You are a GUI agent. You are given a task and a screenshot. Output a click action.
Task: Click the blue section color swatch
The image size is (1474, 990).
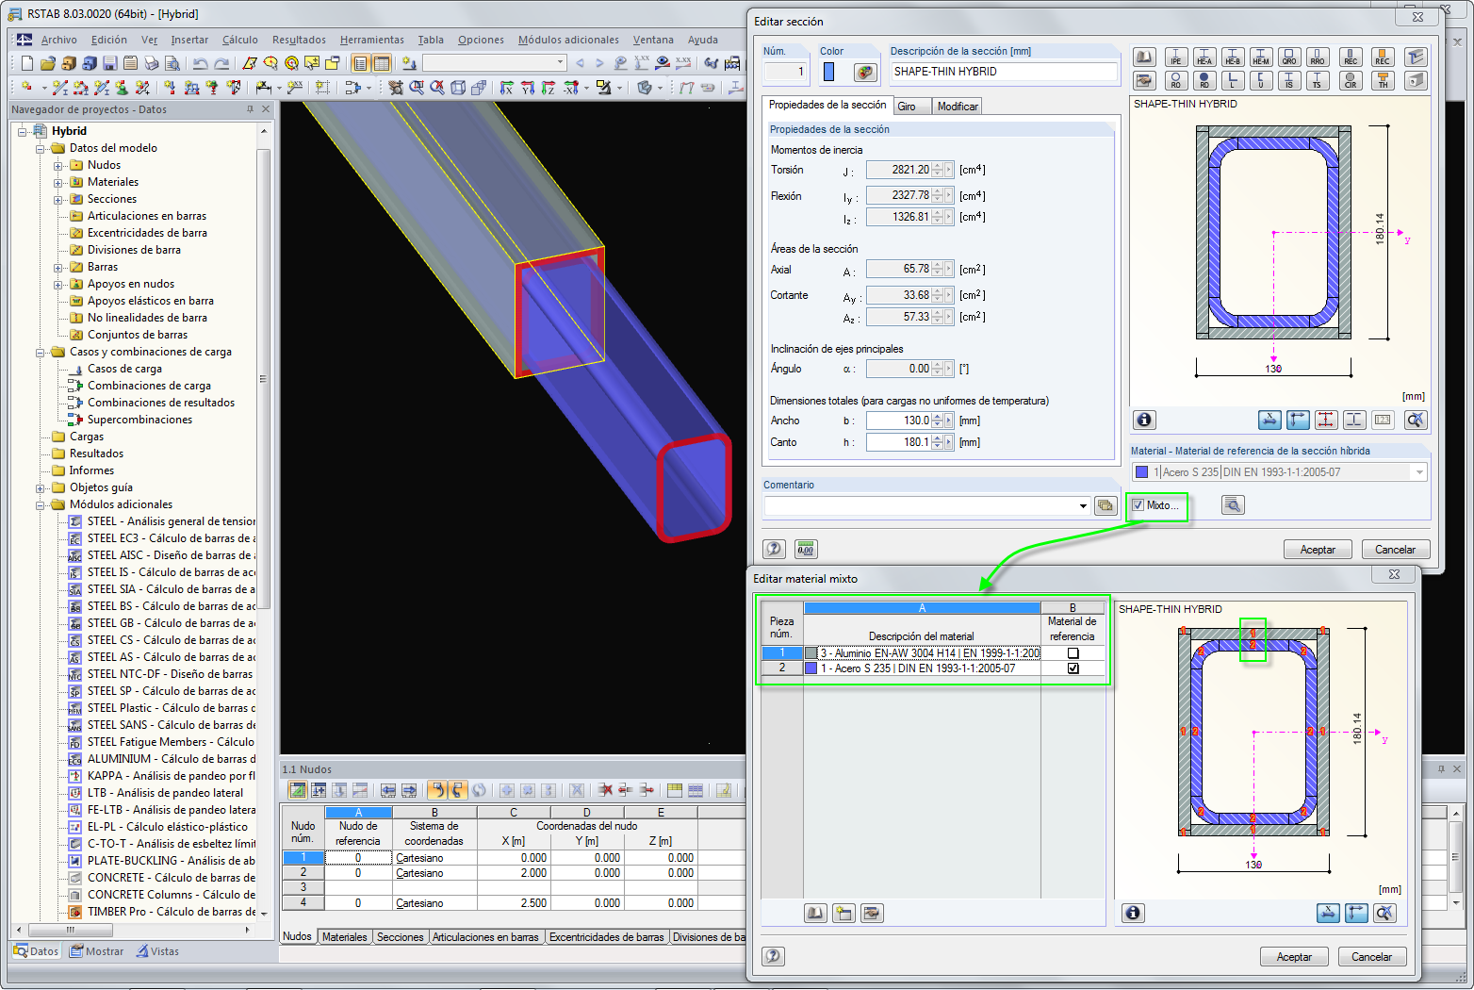pos(828,73)
